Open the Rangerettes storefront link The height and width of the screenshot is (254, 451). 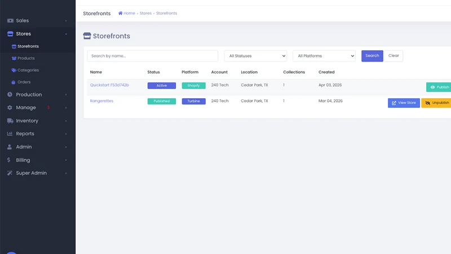click(101, 101)
